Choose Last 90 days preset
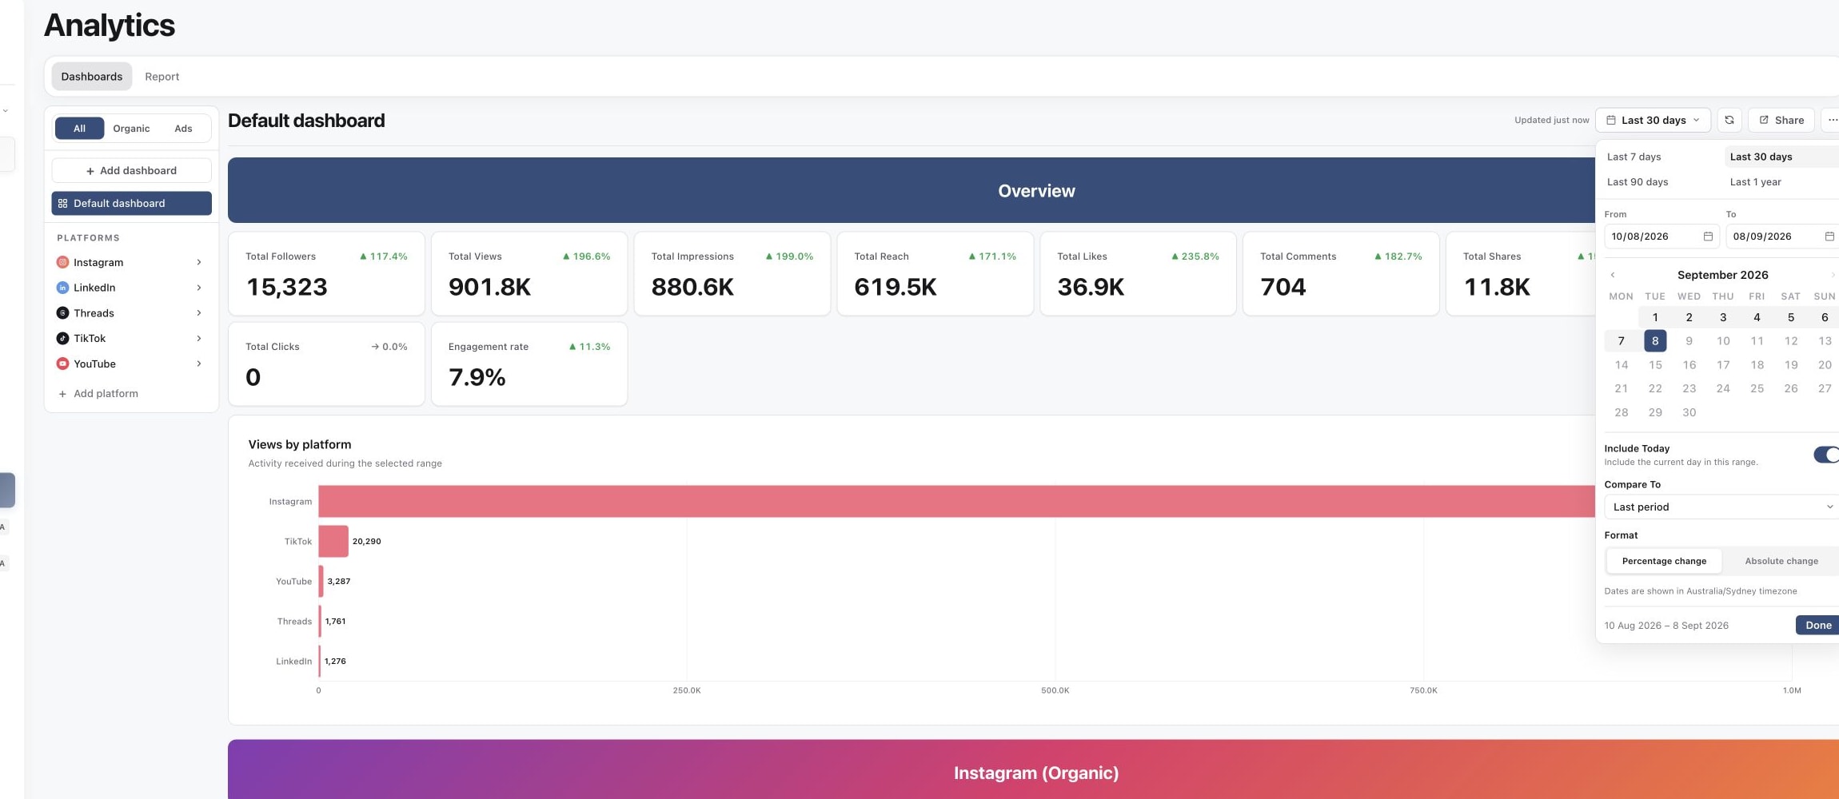Viewport: 1839px width, 799px height. (1638, 182)
